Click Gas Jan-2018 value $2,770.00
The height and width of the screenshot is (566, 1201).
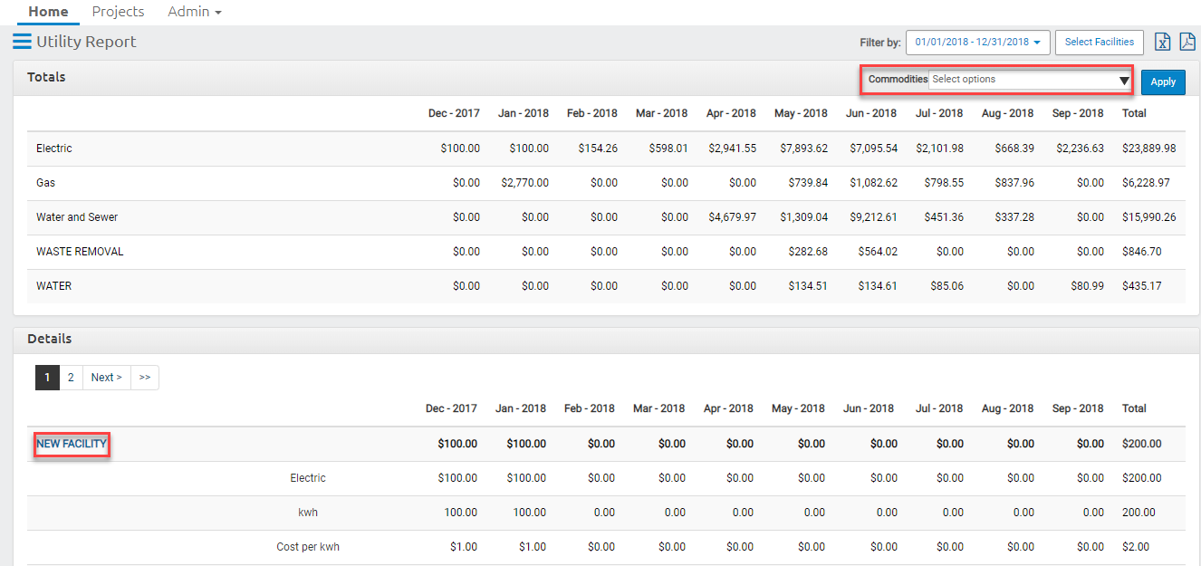pyautogui.click(x=524, y=183)
